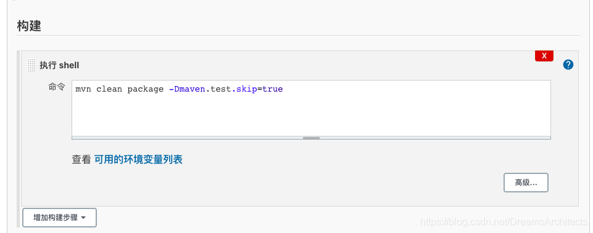593x233 pixels.
Task: Open help via blue question mark icon
Action: [568, 65]
